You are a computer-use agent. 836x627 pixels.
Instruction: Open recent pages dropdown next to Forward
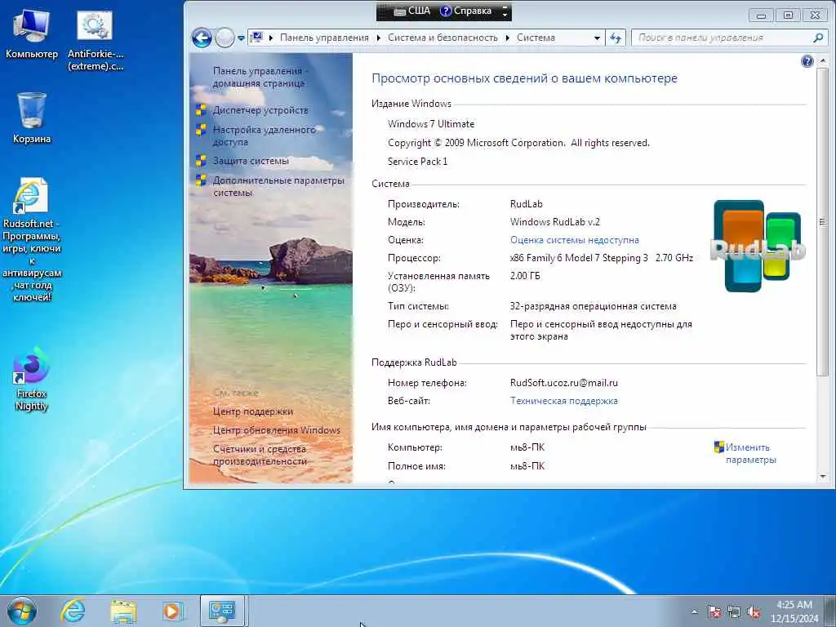pyautogui.click(x=241, y=38)
